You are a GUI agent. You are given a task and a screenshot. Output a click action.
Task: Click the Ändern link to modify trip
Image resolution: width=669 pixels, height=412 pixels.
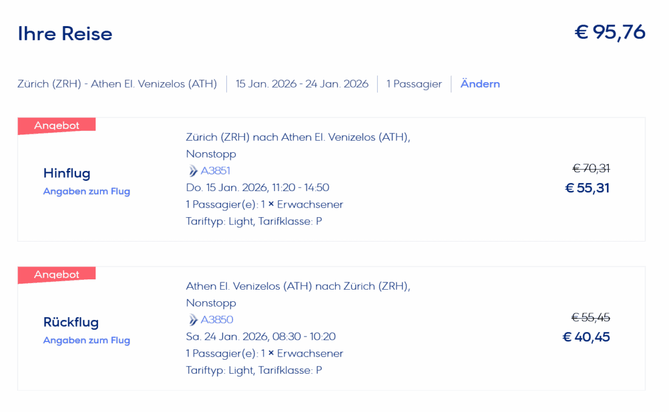point(480,84)
